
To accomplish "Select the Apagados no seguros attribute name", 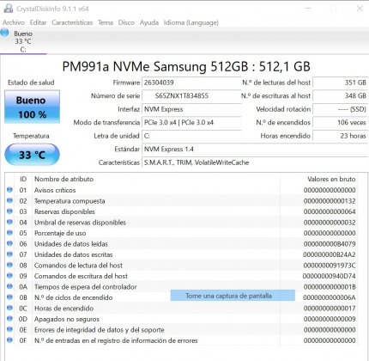I will 67,319.
